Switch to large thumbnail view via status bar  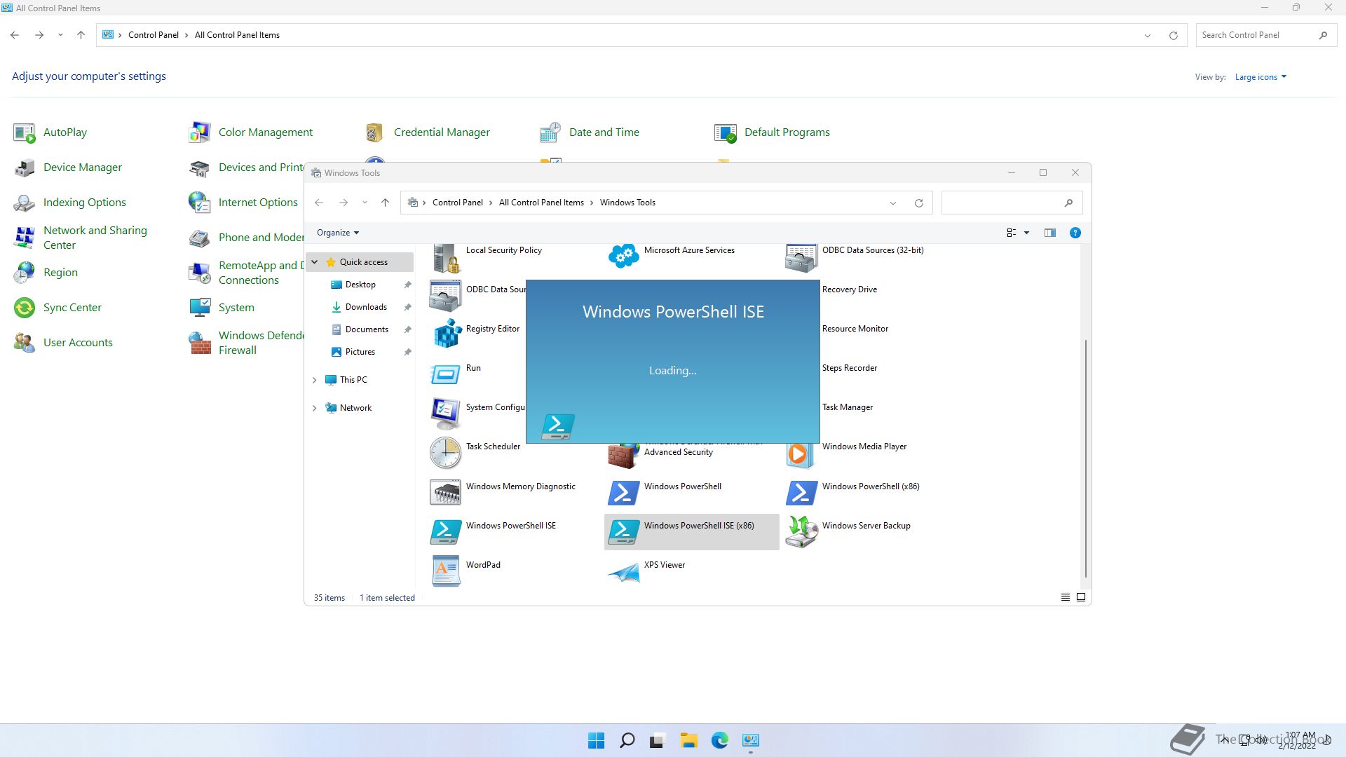tap(1080, 596)
